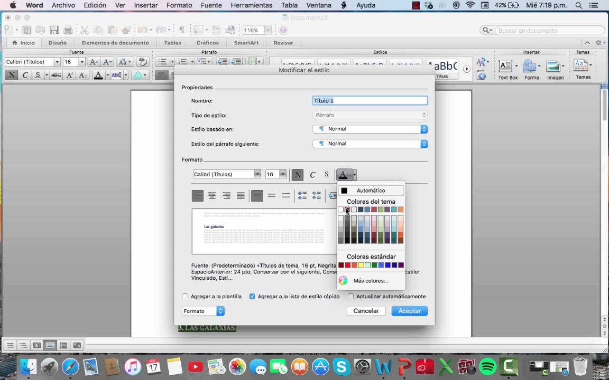Set 1.5 line spacing in the dialog
609x380 pixels.
[x=272, y=196]
